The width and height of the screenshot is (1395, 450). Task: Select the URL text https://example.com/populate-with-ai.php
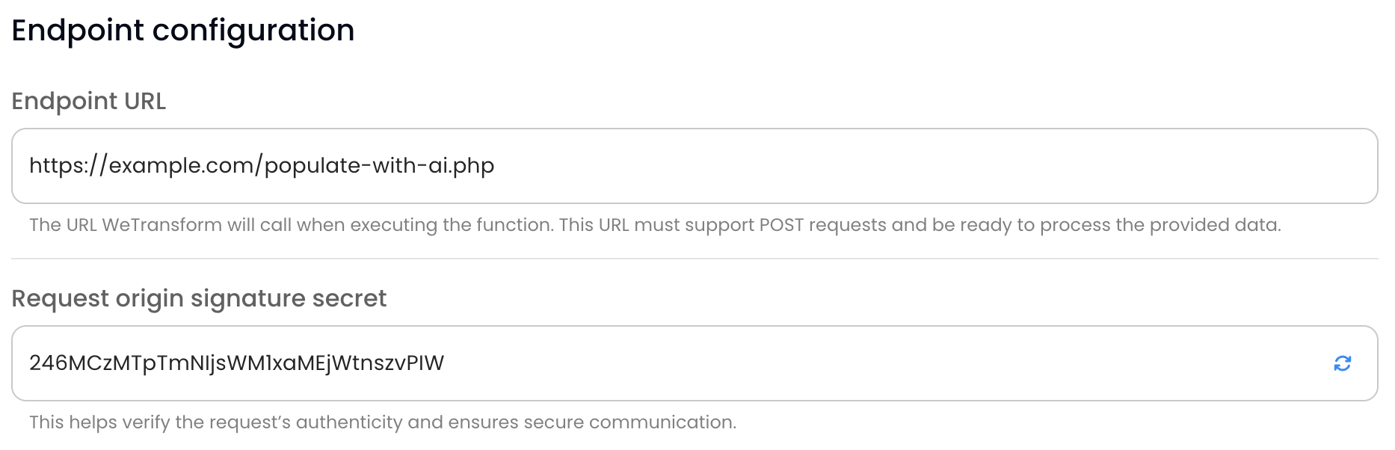[262, 165]
